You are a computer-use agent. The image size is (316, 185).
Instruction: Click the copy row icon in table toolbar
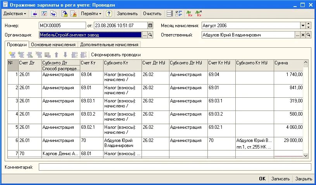coord(21,55)
